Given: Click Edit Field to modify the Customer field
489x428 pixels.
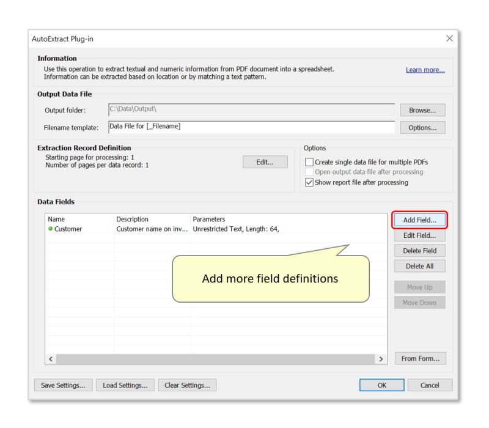Looking at the screenshot, I should pyautogui.click(x=420, y=235).
